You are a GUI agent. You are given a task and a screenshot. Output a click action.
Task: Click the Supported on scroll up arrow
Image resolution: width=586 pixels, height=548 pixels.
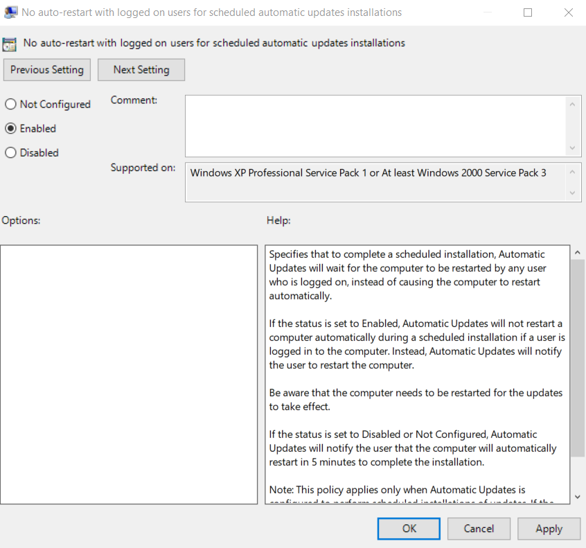[572, 172]
